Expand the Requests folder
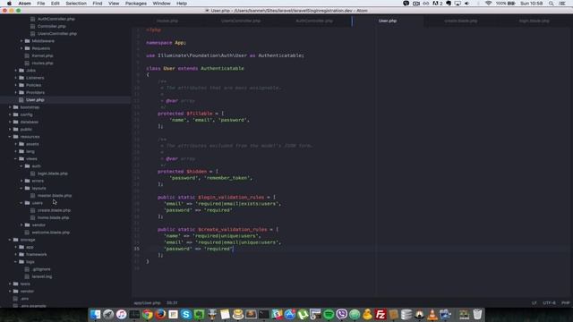This screenshot has height=322, width=573. pyautogui.click(x=21, y=48)
